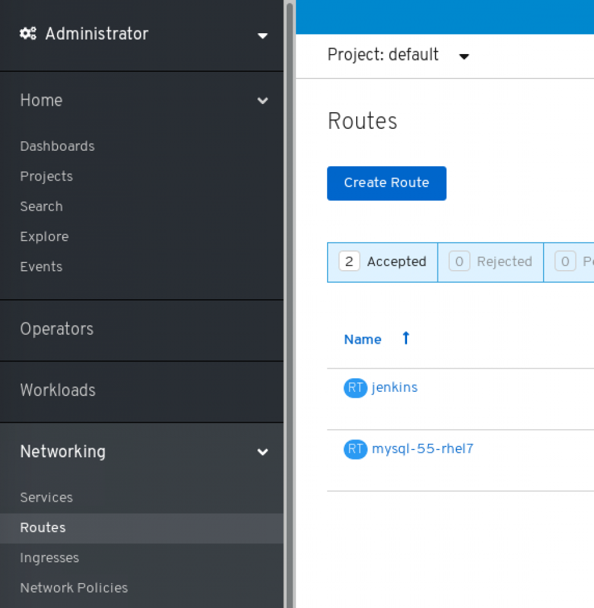Click the RT badge beside mysql-55-rhel7
This screenshot has width=594, height=608.
tap(355, 449)
